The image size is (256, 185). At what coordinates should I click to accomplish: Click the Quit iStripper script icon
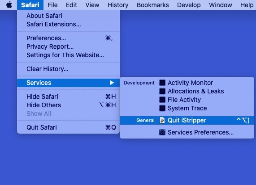coord(162,120)
